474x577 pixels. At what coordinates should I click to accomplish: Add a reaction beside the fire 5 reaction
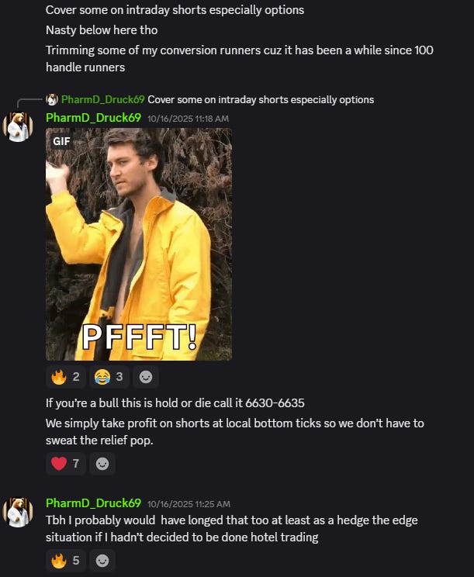pyautogui.click(x=102, y=561)
